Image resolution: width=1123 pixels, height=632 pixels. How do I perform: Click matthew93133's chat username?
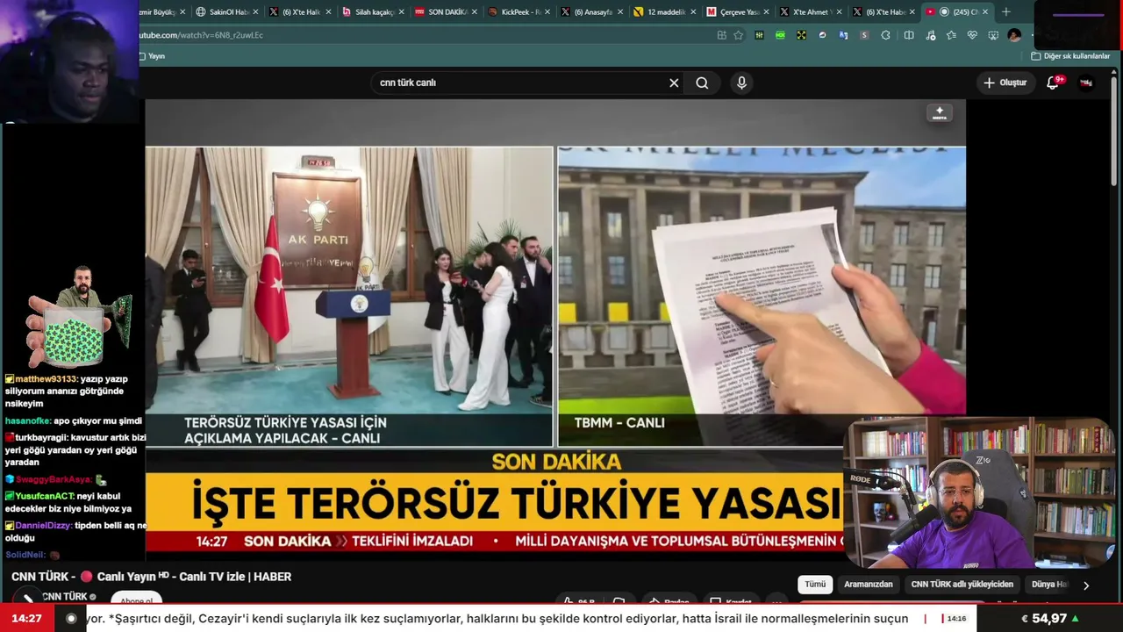pos(46,379)
